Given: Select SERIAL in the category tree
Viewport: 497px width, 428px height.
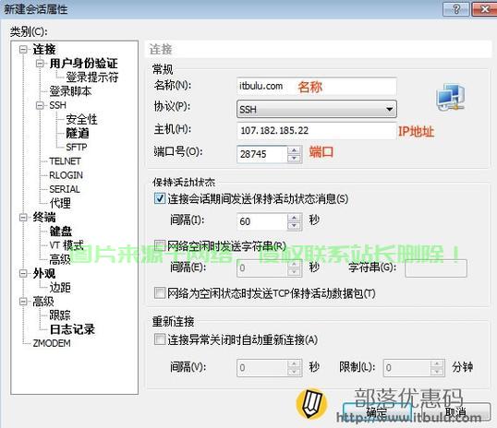Looking at the screenshot, I should pyautogui.click(x=65, y=189).
